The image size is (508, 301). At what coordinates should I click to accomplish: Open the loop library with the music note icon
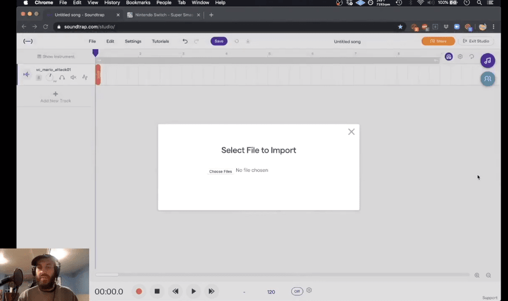click(487, 60)
